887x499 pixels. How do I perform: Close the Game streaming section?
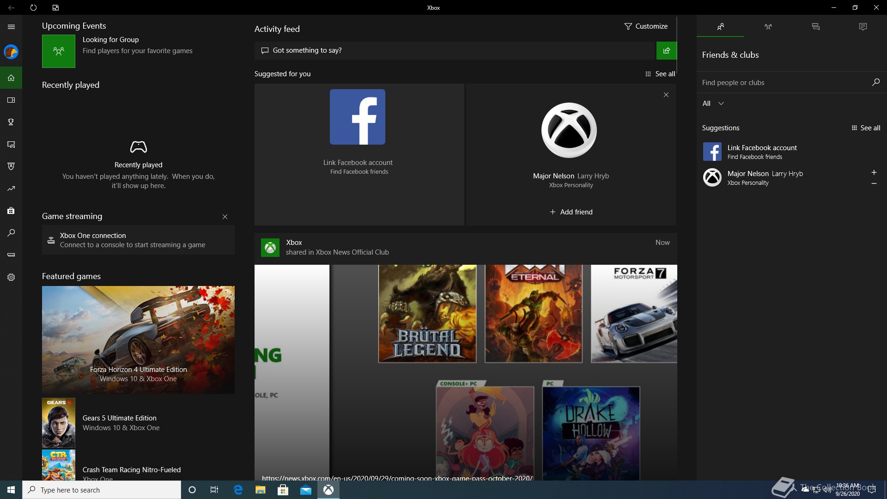click(x=225, y=217)
